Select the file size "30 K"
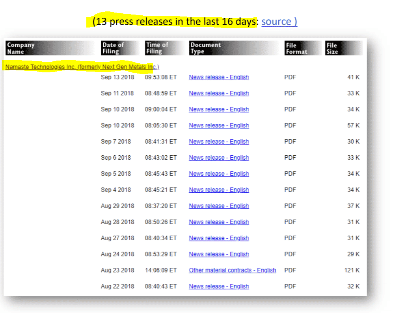 click(354, 142)
